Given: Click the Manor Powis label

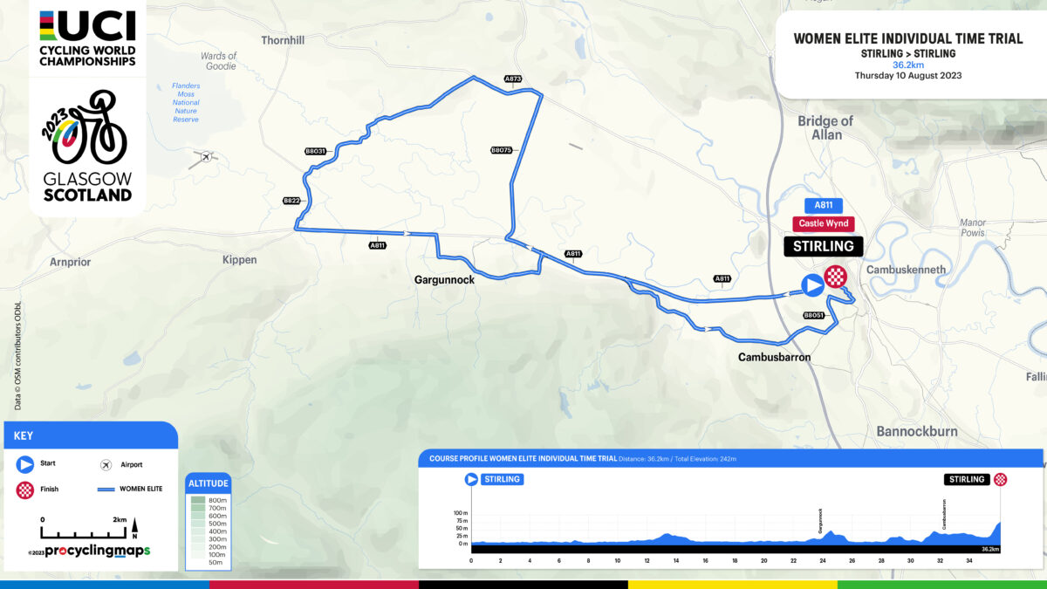Looking at the screenshot, I should click(x=973, y=228).
